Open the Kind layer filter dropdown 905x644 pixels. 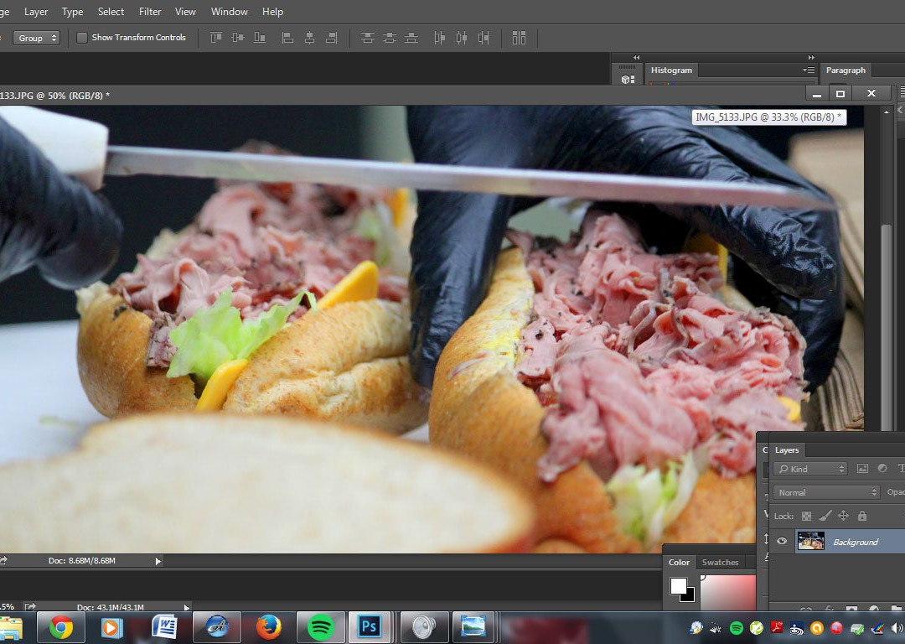tap(810, 469)
